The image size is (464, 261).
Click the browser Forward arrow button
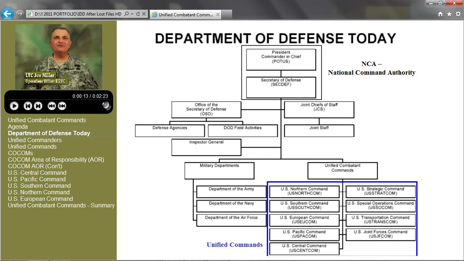[x=20, y=14]
